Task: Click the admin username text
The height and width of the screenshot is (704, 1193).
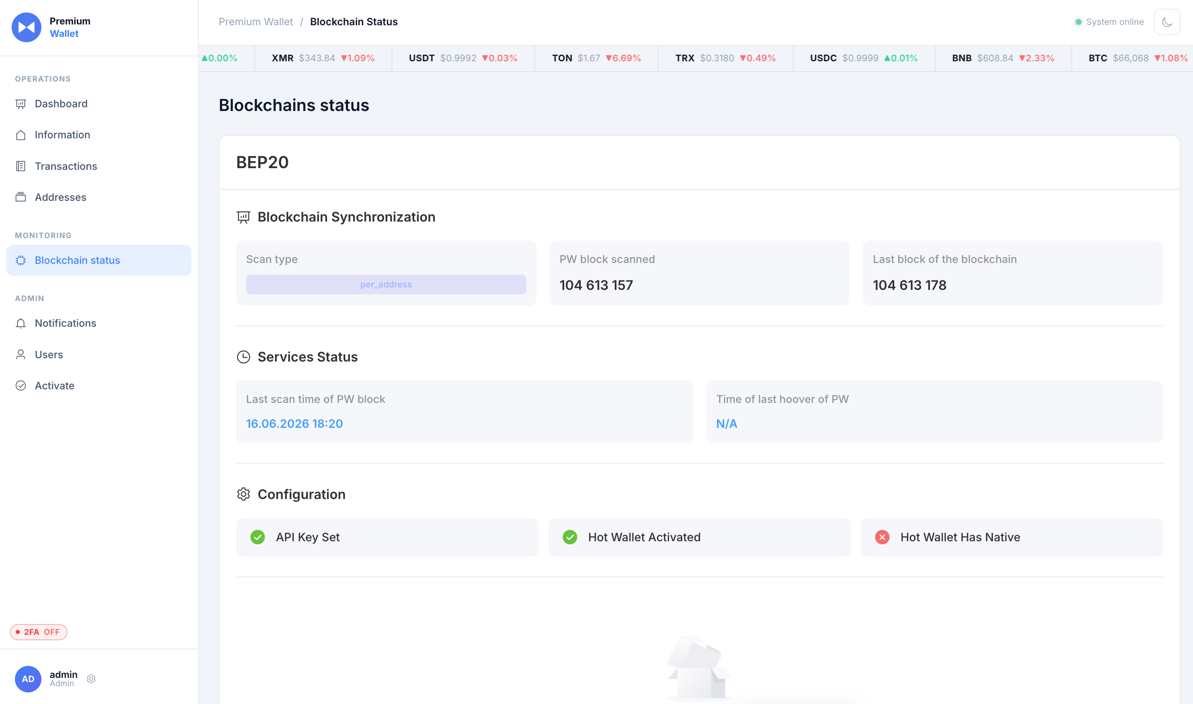Action: [64, 674]
